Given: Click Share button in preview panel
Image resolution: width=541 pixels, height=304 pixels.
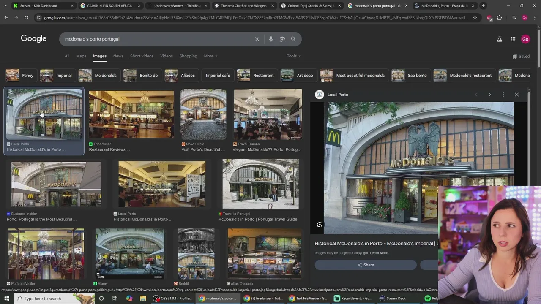Looking at the screenshot, I should coord(366,265).
